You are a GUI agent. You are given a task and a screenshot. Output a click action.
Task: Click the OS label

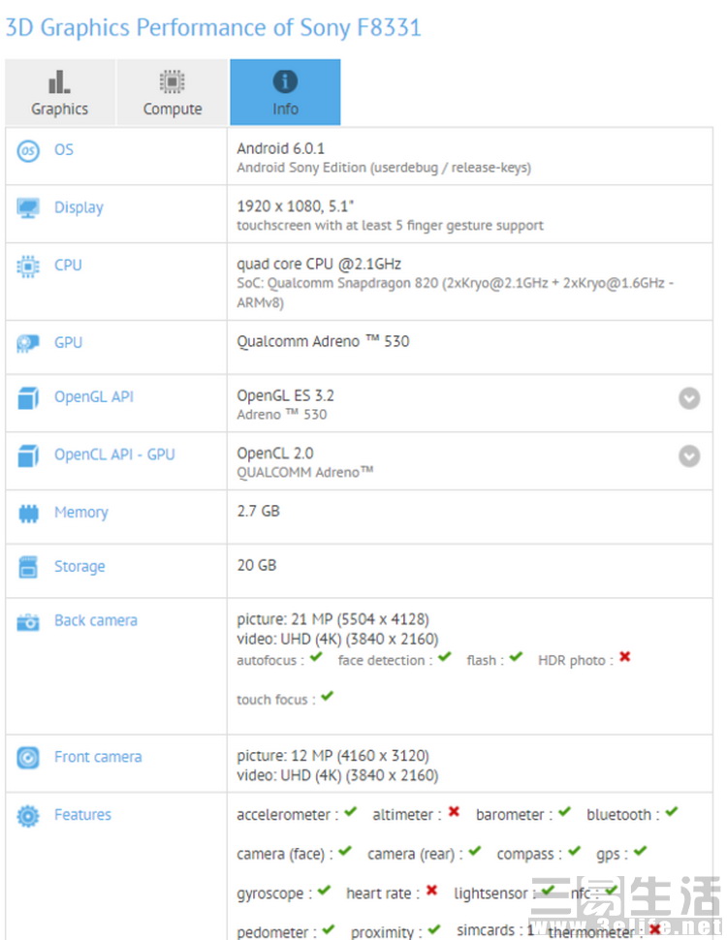(64, 149)
